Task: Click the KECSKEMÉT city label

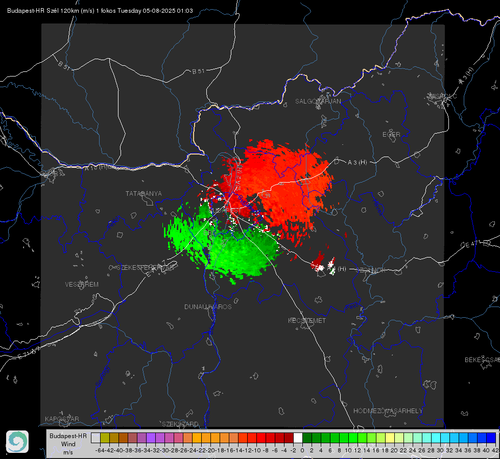Action: (x=307, y=320)
